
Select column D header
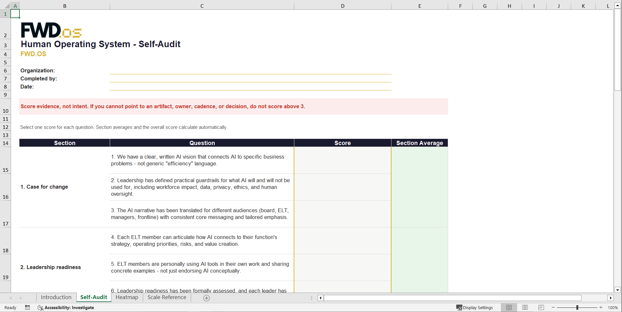[x=343, y=6]
